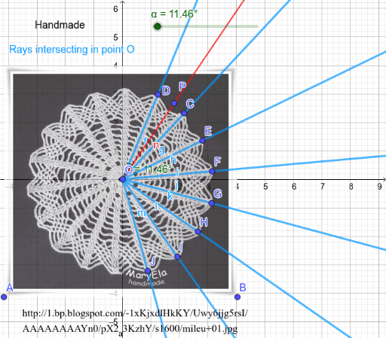Select point H on the doily edge
This screenshot has height=338, width=386.
(x=198, y=231)
